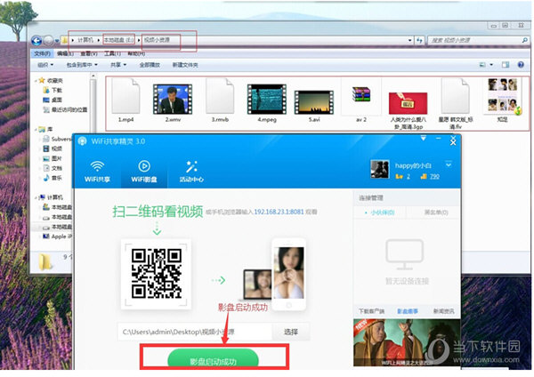Click the shared folder path field C:\Users\admin\Desktop

tap(195, 332)
